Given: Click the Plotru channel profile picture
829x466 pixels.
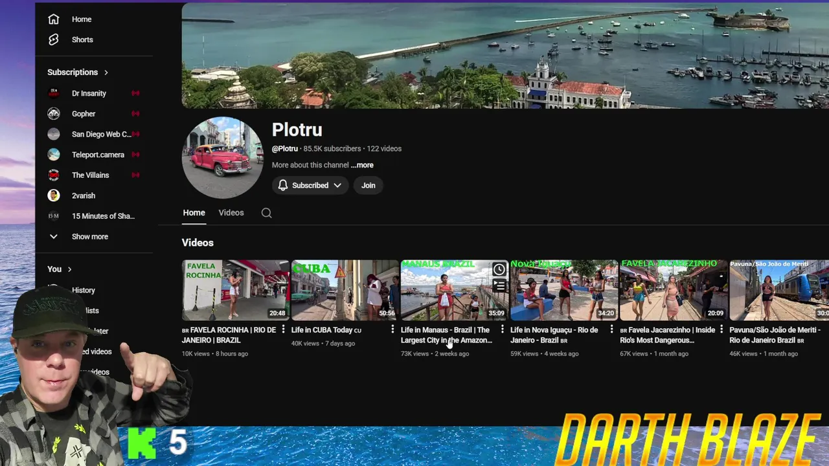Looking at the screenshot, I should [223, 157].
